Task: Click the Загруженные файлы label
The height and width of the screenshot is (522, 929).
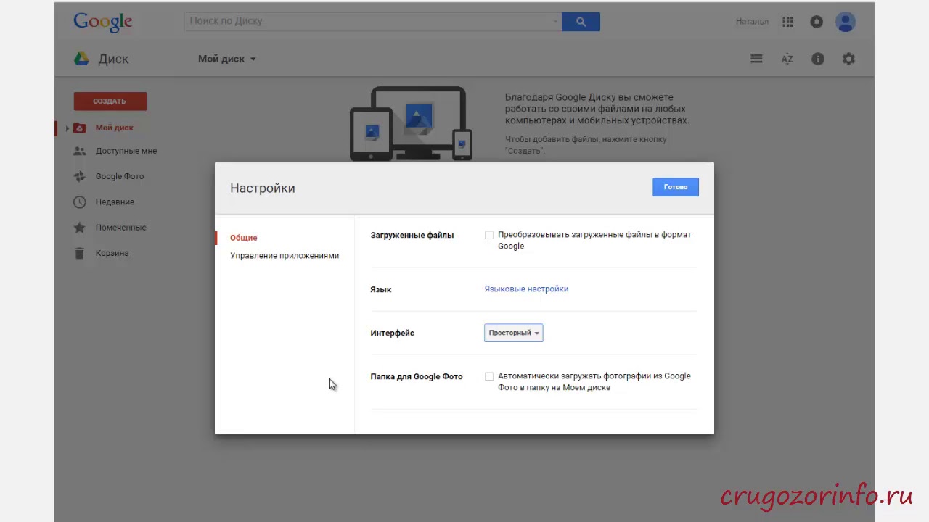Action: pos(412,235)
